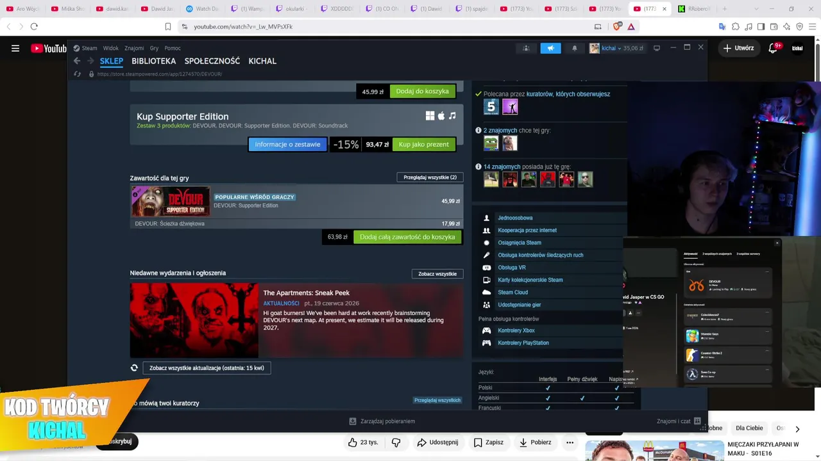Image resolution: width=821 pixels, height=461 pixels.
Task: Open the Znajomi menu
Action: coord(134,48)
